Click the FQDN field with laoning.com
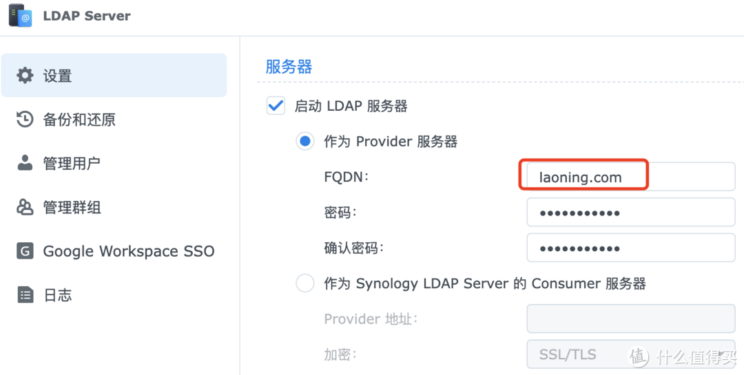Screen dimensions: 744x375 pos(630,177)
